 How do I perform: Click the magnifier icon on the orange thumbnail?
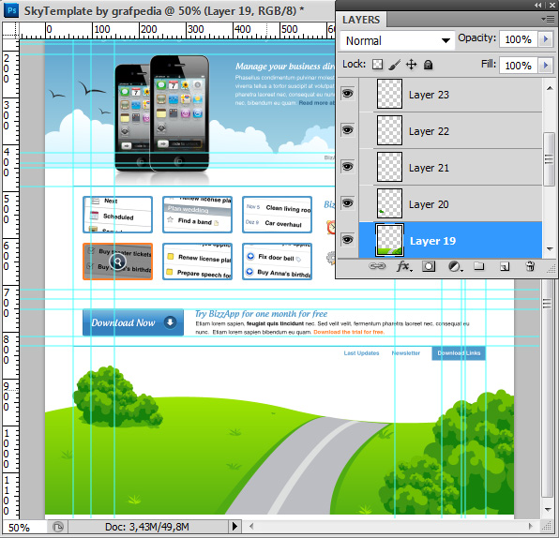point(117,262)
